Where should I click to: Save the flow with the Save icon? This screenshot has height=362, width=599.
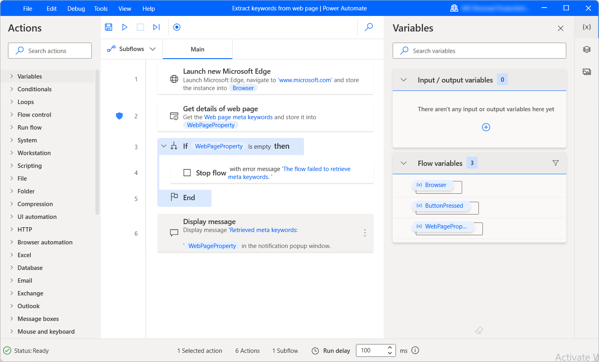coord(109,27)
